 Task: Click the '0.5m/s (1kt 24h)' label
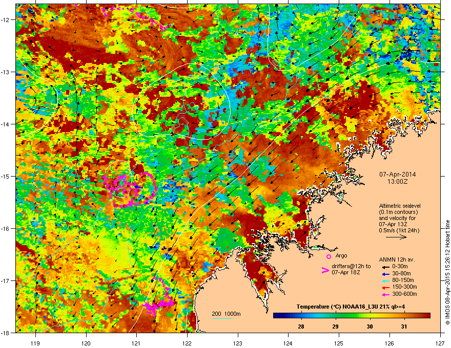(399, 231)
